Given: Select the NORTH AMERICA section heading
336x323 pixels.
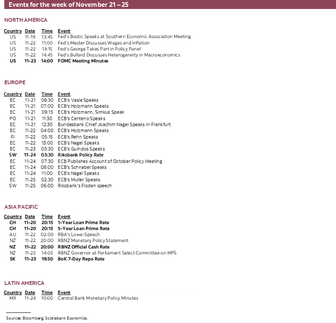Looking at the screenshot, I should [x=26, y=20].
